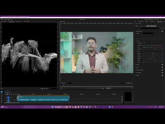
Task: Switch to the Export mode tab
Action: [x=11, y=20]
